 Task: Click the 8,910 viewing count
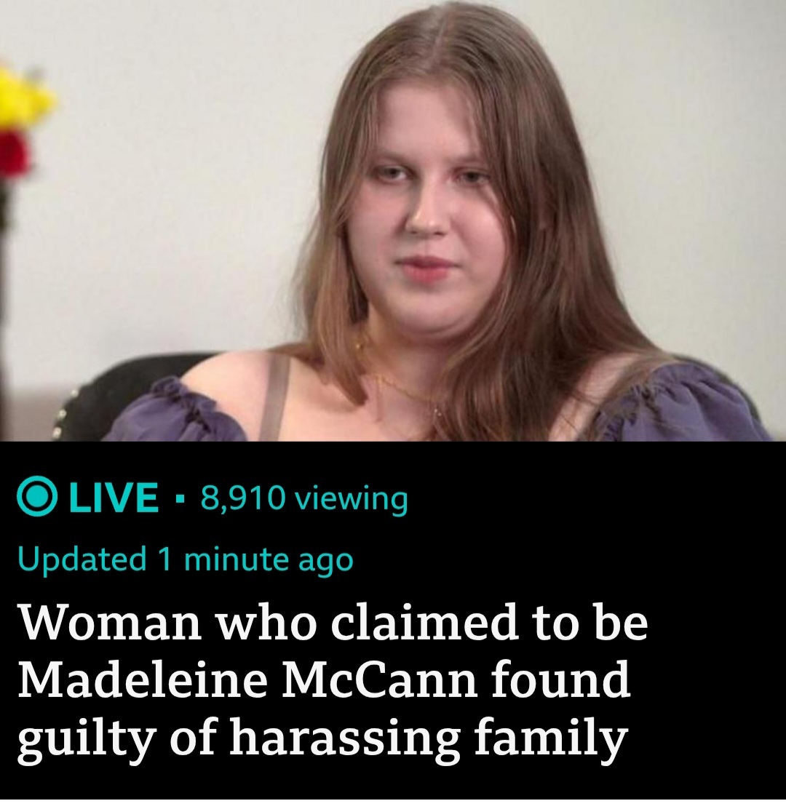304,498
